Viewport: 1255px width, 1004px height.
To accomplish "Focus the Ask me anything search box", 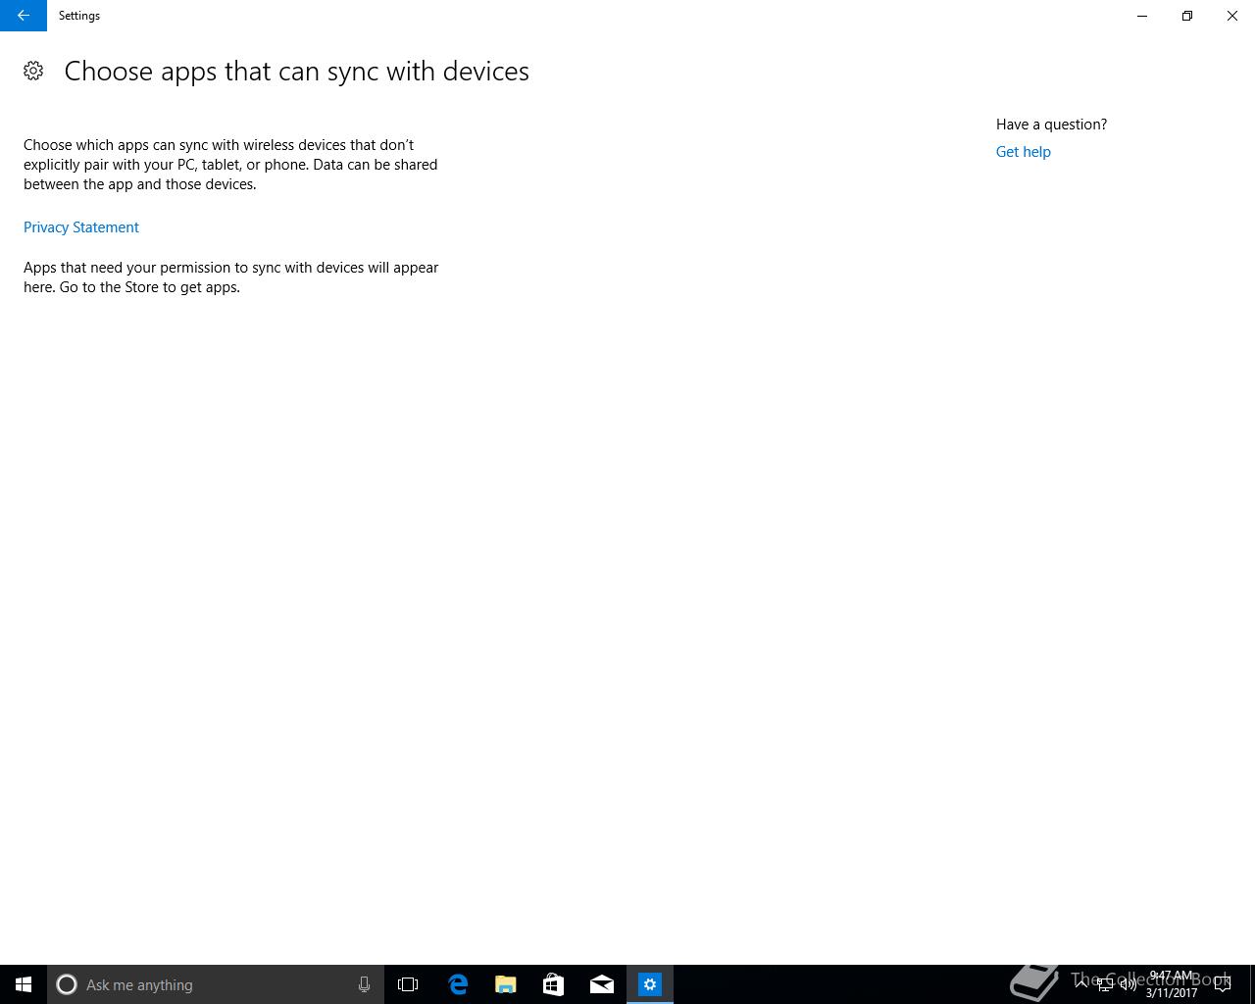I will coord(216,984).
